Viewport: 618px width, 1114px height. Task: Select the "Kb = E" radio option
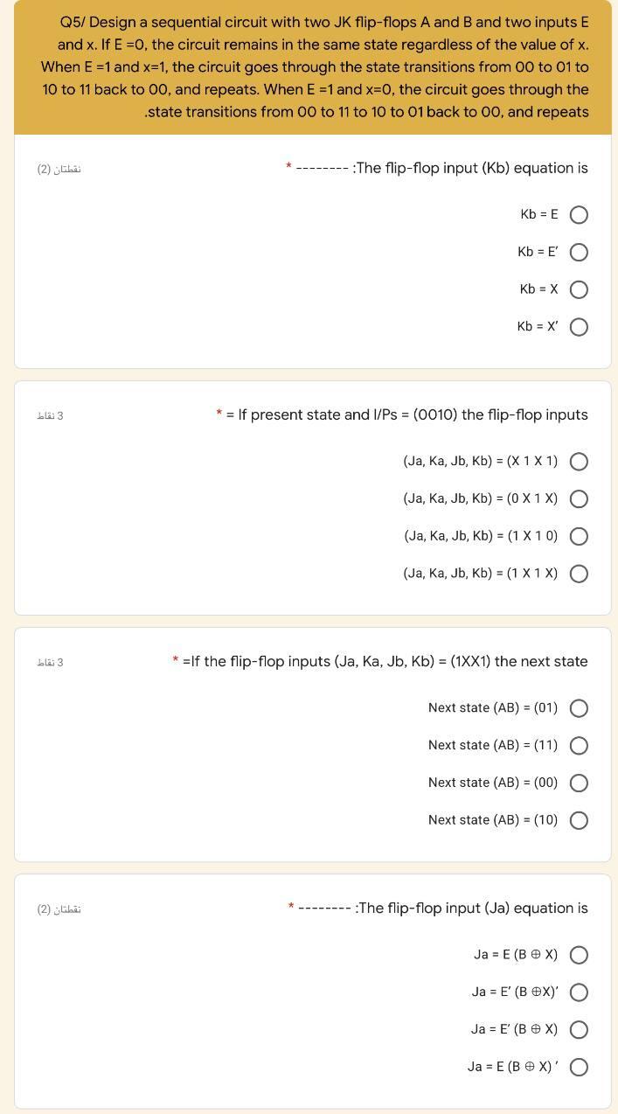point(579,214)
